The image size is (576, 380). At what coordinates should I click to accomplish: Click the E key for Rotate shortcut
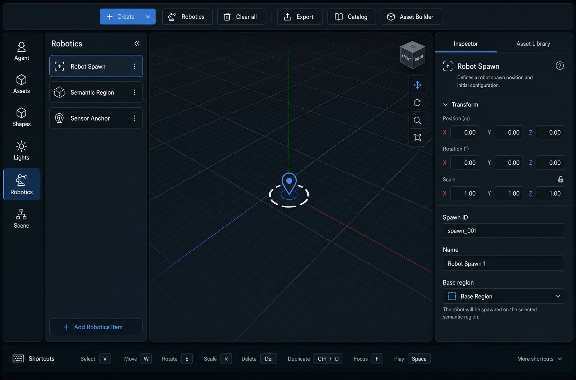click(187, 359)
